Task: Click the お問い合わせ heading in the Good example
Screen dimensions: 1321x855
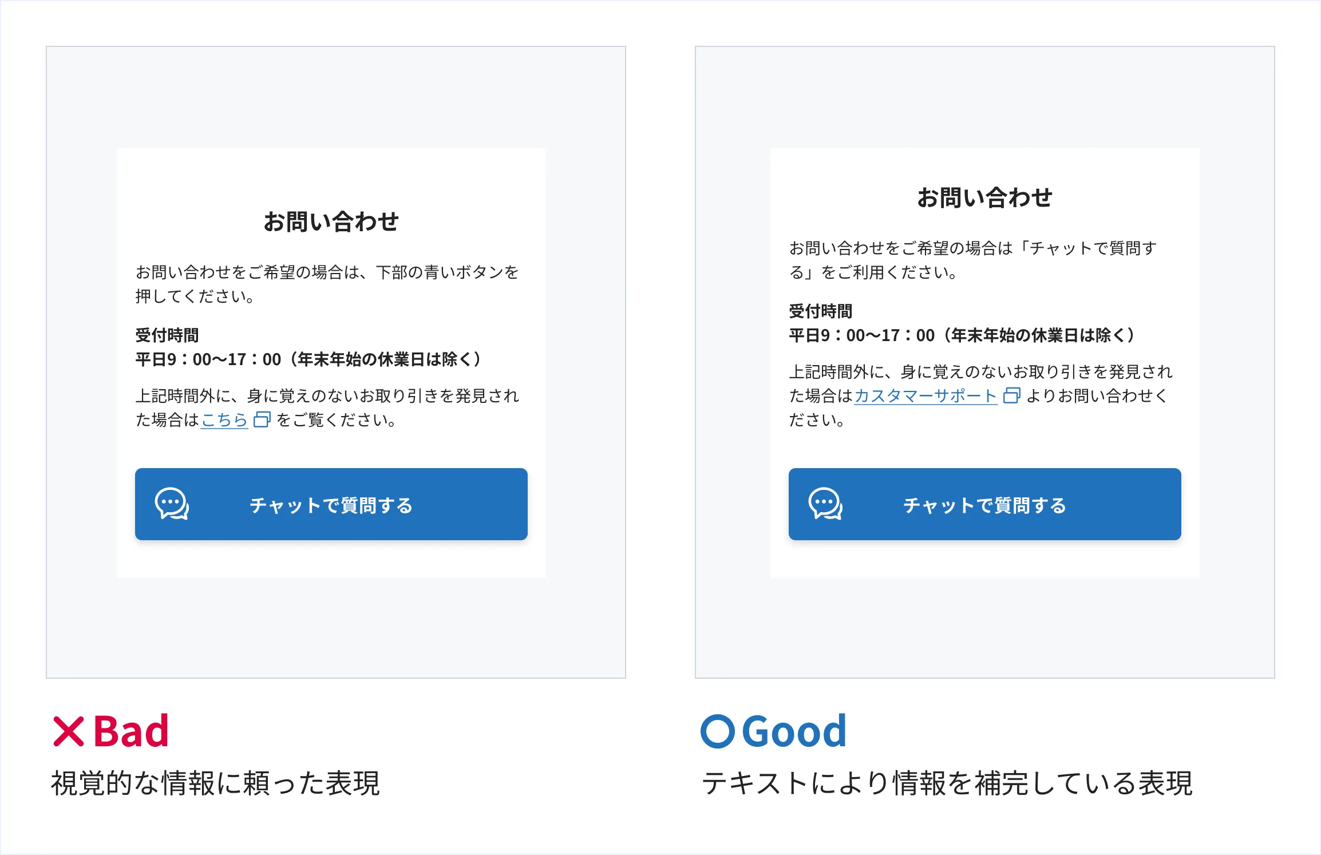Action: coord(984,197)
